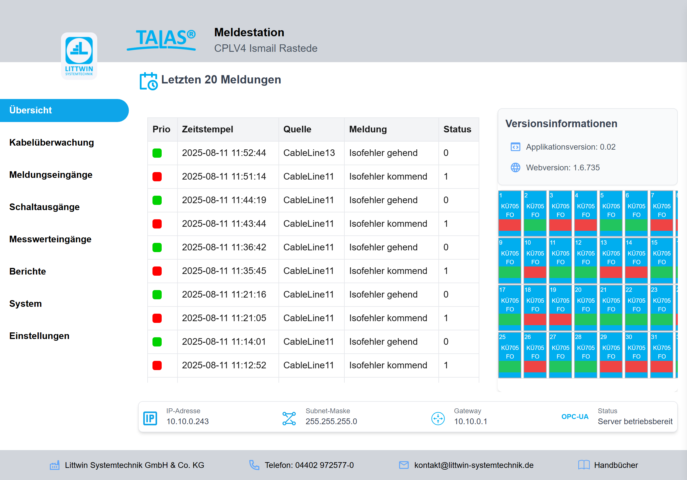Image resolution: width=687 pixels, height=480 pixels.
Task: Go to the Meldungseingänge page
Action: (x=51, y=175)
